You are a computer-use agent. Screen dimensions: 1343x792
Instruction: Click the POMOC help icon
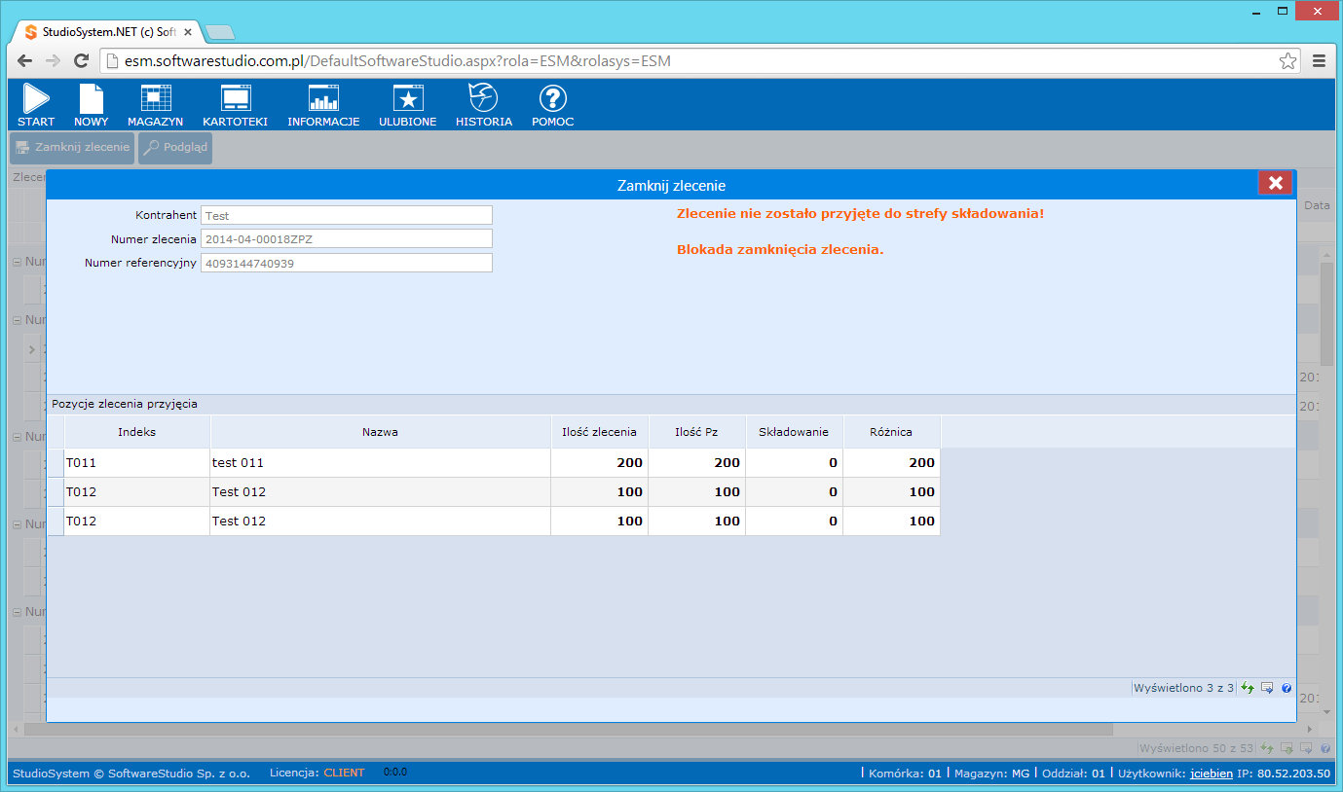pos(552,104)
